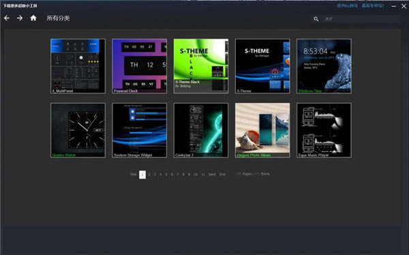Select the S-Theme Black widget
409x255 pixels.
point(201,66)
